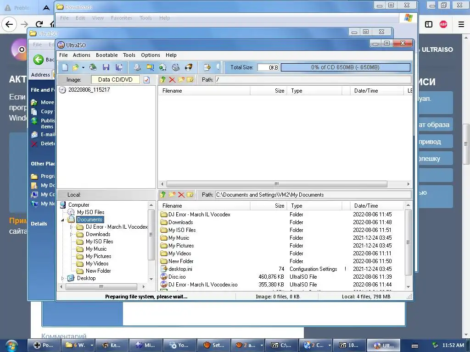Open the UltraISO Tools menu
The width and height of the screenshot is (470, 352).
(x=129, y=55)
